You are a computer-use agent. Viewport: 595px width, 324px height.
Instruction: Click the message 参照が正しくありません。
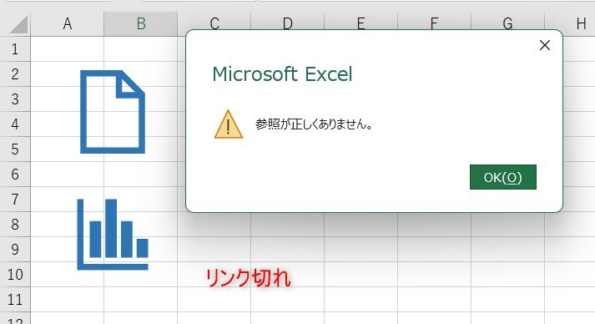coord(314,124)
